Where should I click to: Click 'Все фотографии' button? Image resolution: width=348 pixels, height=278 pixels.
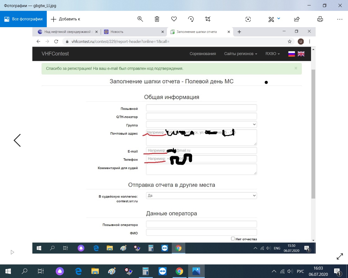coord(23,19)
